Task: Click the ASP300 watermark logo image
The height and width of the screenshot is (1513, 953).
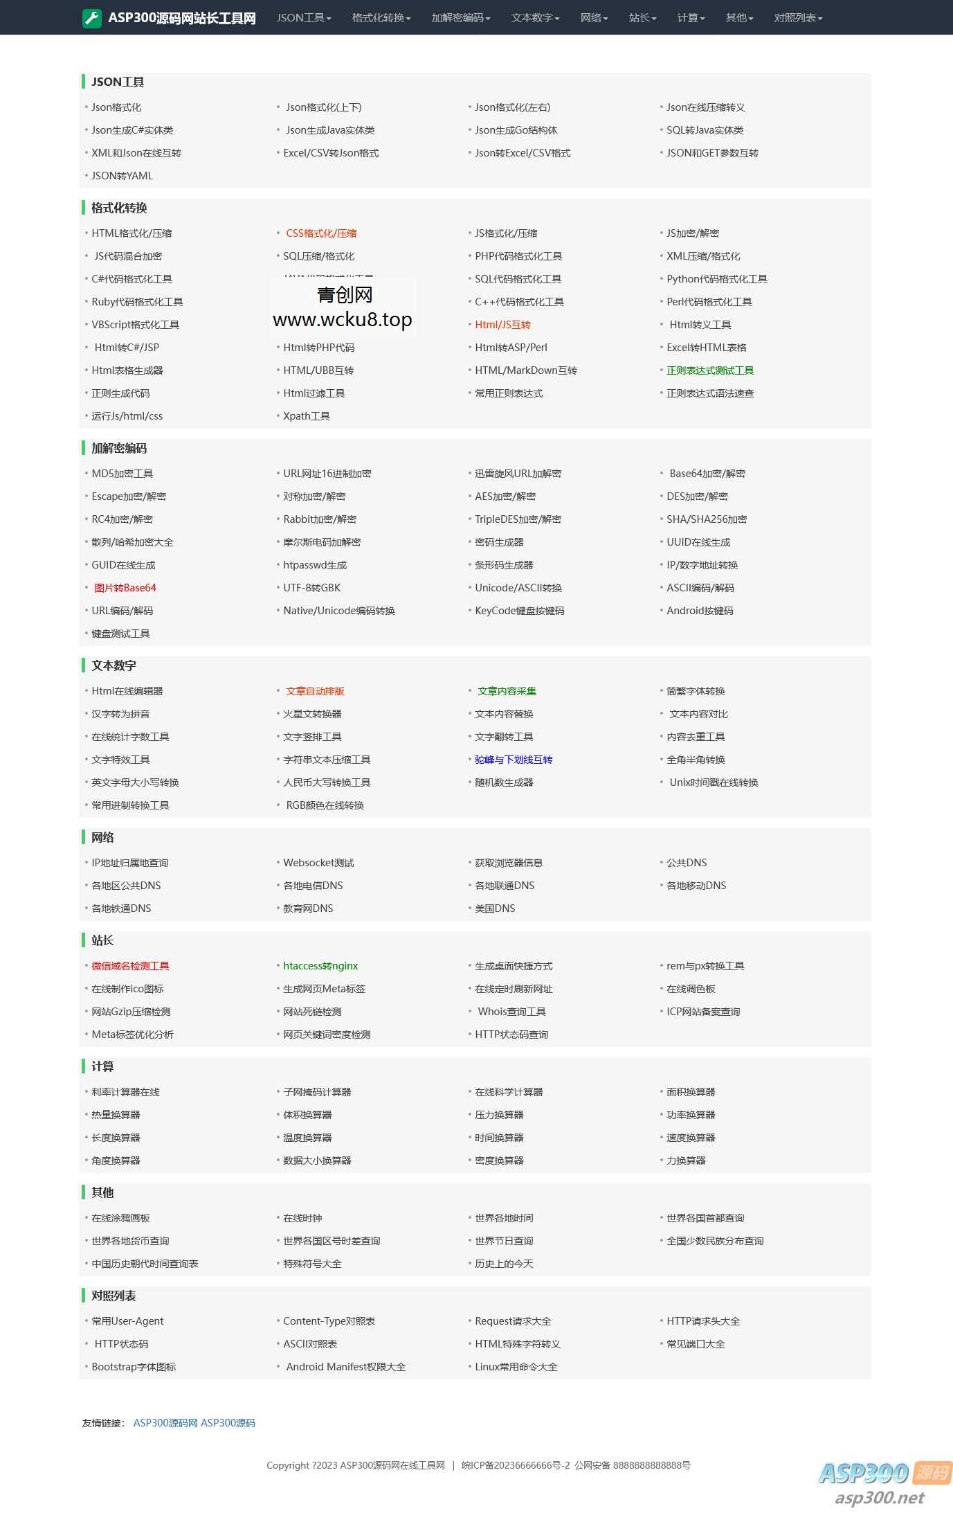Action: (x=883, y=1483)
